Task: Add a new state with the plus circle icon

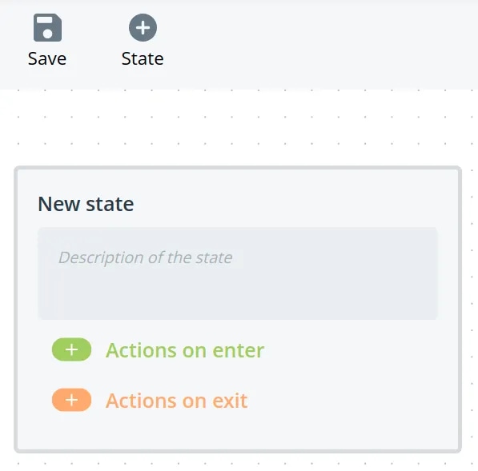Action: pos(143,27)
